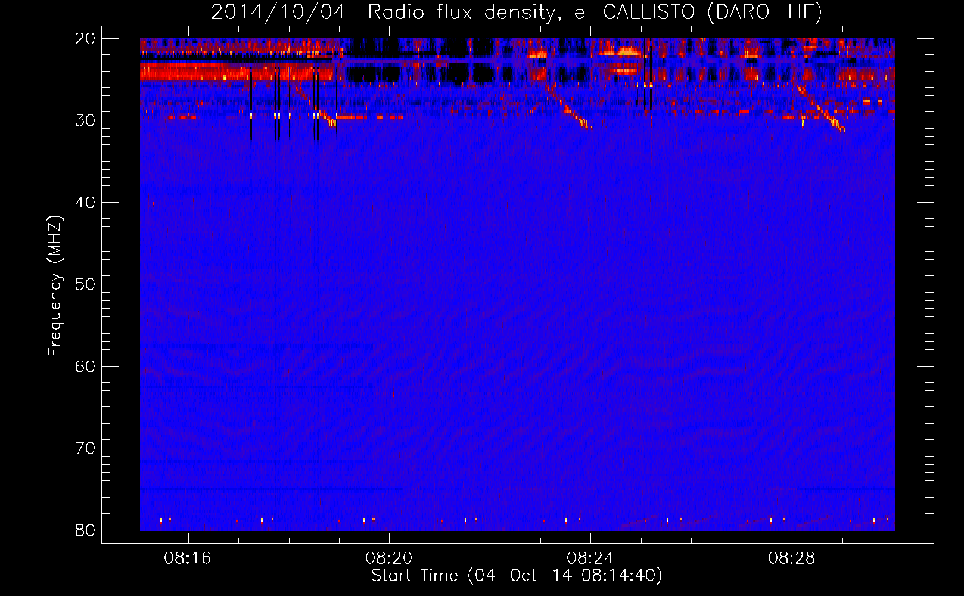Click the frequency tick label '40'
This screenshot has height=596, width=964.
85,203
